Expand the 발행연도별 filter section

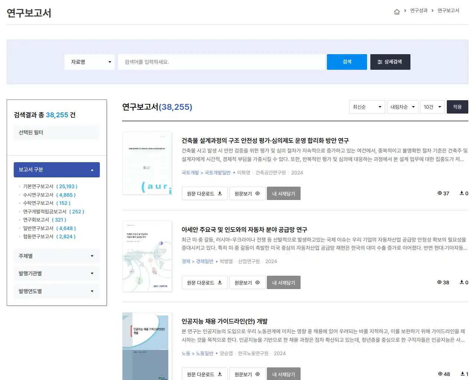tap(56, 291)
